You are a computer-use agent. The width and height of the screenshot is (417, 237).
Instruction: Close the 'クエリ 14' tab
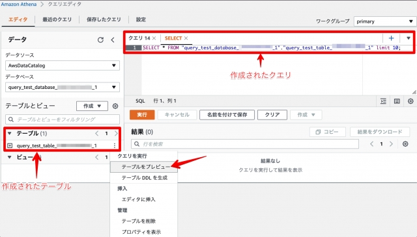coord(154,38)
